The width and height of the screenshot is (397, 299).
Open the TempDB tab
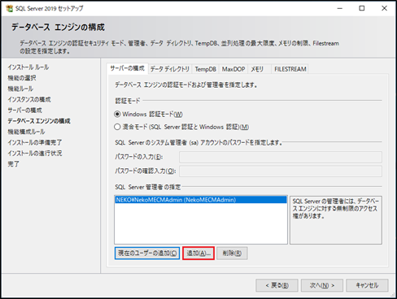[x=206, y=69]
